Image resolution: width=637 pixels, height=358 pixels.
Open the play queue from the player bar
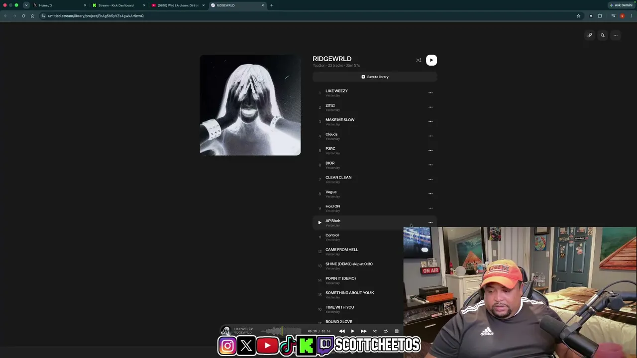click(x=397, y=331)
